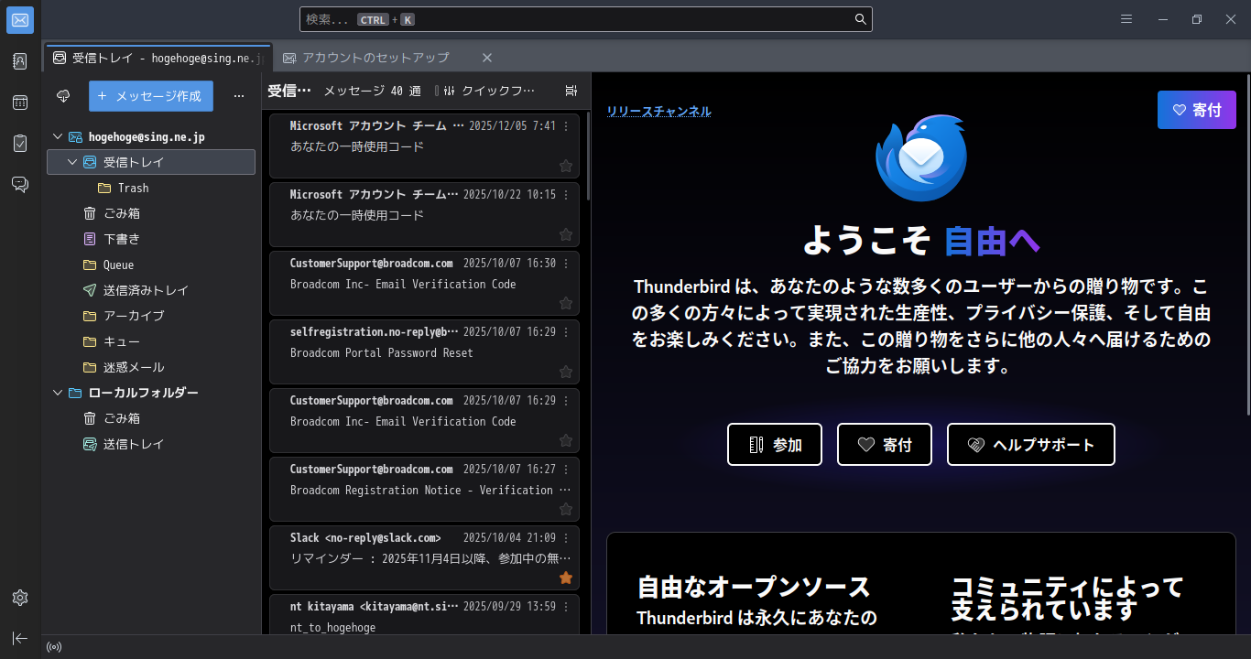The width and height of the screenshot is (1251, 659).
Task: Open the 送信トレイ outbox folder
Action: click(151, 444)
